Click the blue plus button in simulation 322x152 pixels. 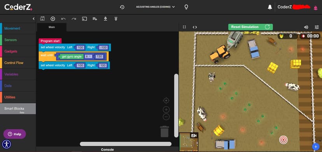coord(316,147)
